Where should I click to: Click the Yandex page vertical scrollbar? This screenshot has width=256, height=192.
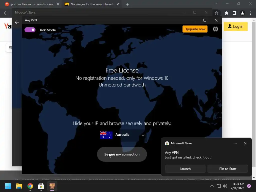(253, 95)
